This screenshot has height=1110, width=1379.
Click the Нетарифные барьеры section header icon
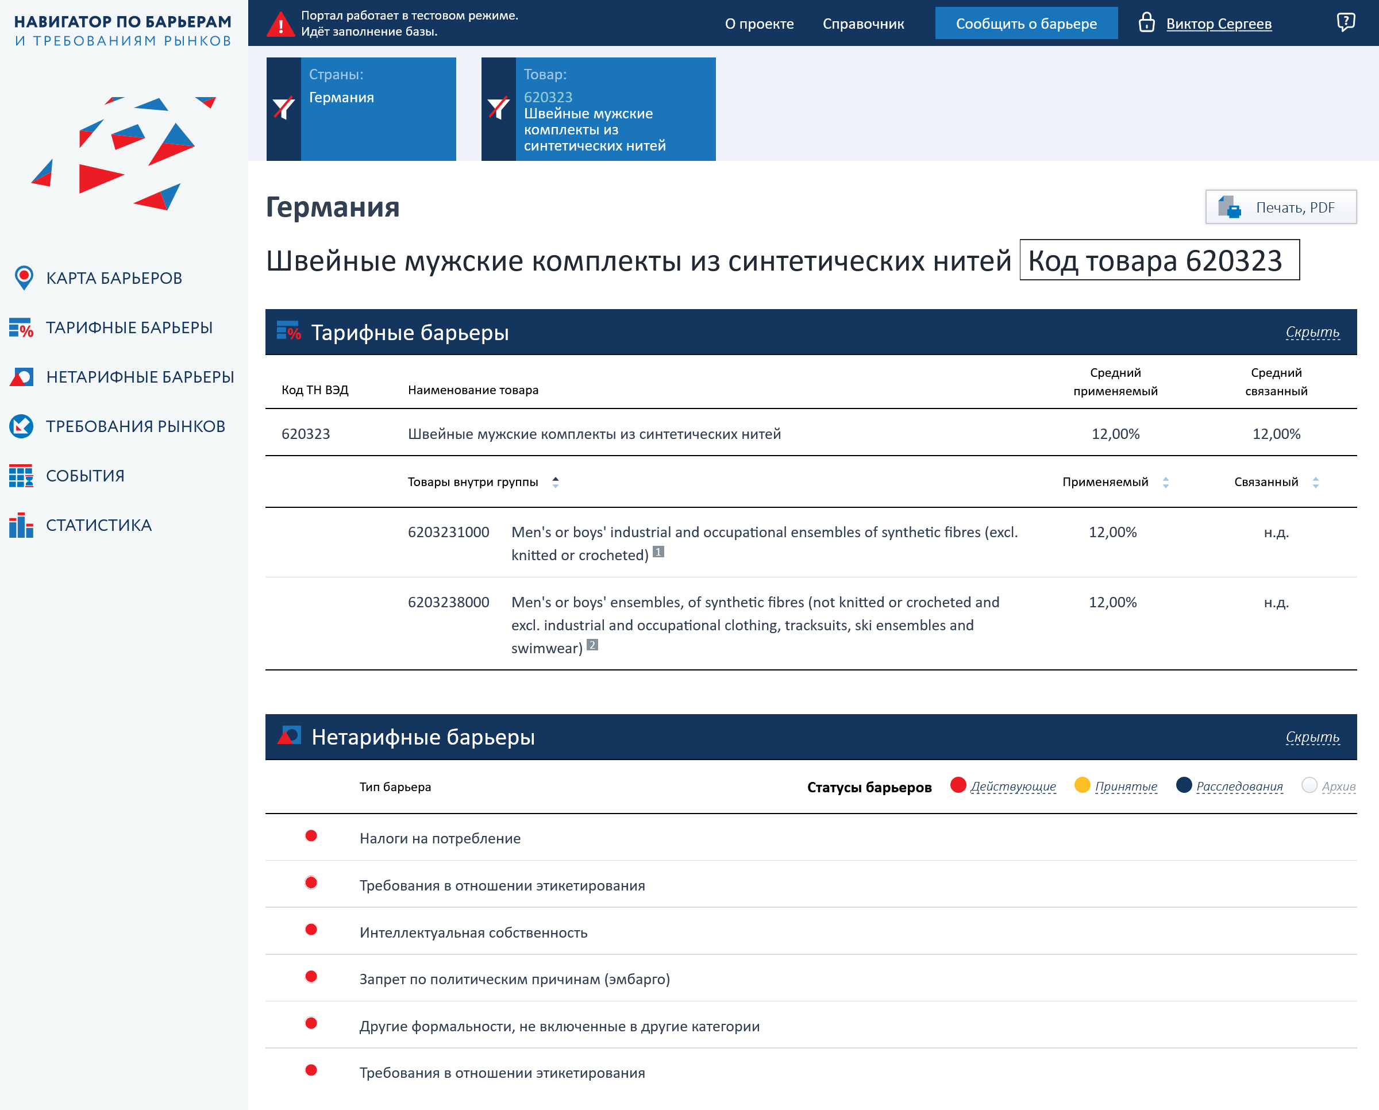point(289,735)
